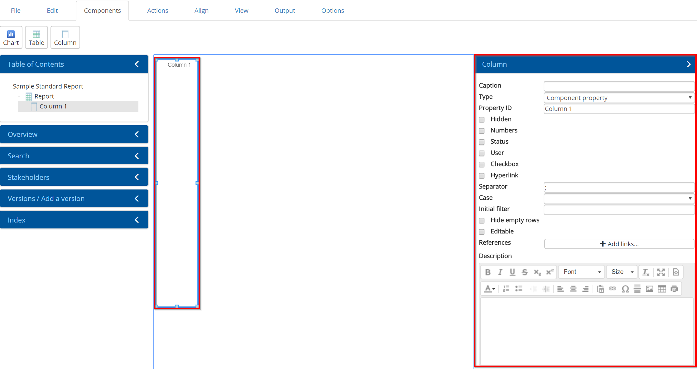This screenshot has width=697, height=369.
Task: Enable the Hidden checkbox
Action: pyautogui.click(x=482, y=120)
